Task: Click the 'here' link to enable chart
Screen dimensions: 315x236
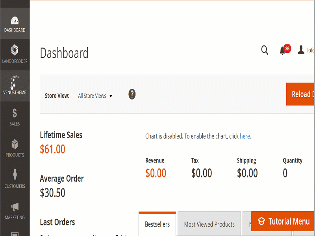Action: click(245, 136)
